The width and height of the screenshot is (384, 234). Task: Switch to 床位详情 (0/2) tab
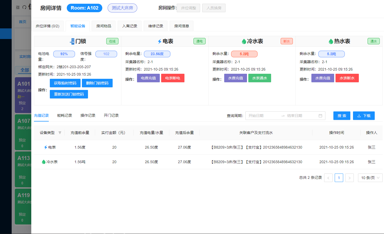pyautogui.click(x=47, y=26)
